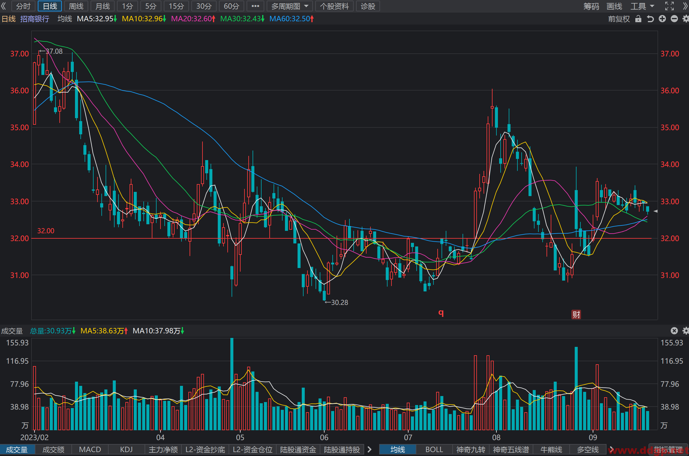
Task: Click the red q event marker
Action: pos(441,313)
